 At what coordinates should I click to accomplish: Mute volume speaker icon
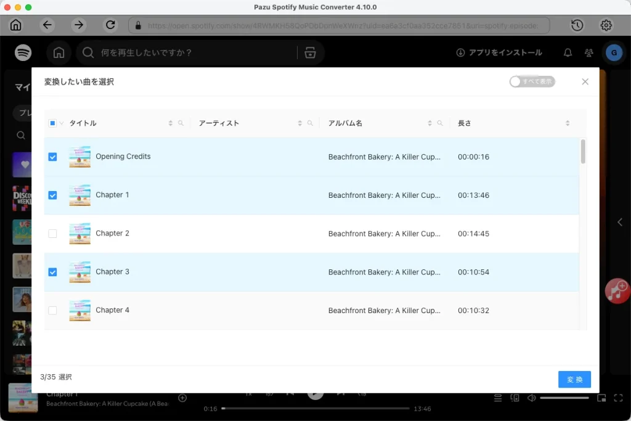coord(532,398)
